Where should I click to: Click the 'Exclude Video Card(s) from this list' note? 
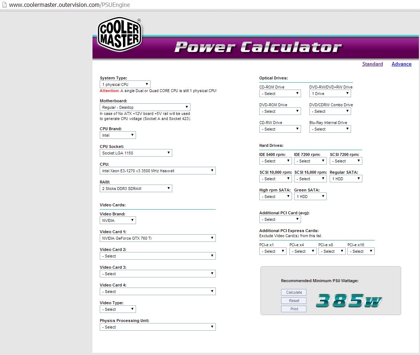291,236
